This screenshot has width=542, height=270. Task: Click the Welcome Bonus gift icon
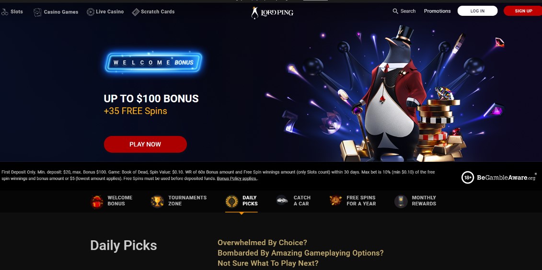[x=97, y=202]
